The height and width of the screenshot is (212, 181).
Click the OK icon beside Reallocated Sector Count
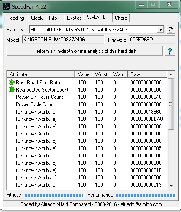coord(12,89)
